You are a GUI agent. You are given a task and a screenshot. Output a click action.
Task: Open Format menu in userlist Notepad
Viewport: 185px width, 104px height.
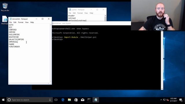pos(80,13)
